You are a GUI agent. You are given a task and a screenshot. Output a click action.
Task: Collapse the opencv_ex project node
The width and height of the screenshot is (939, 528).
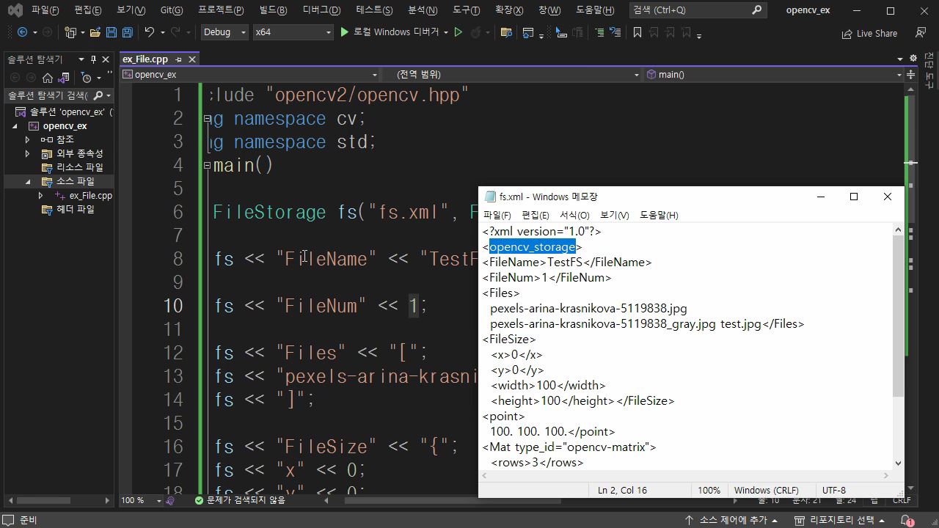15,126
